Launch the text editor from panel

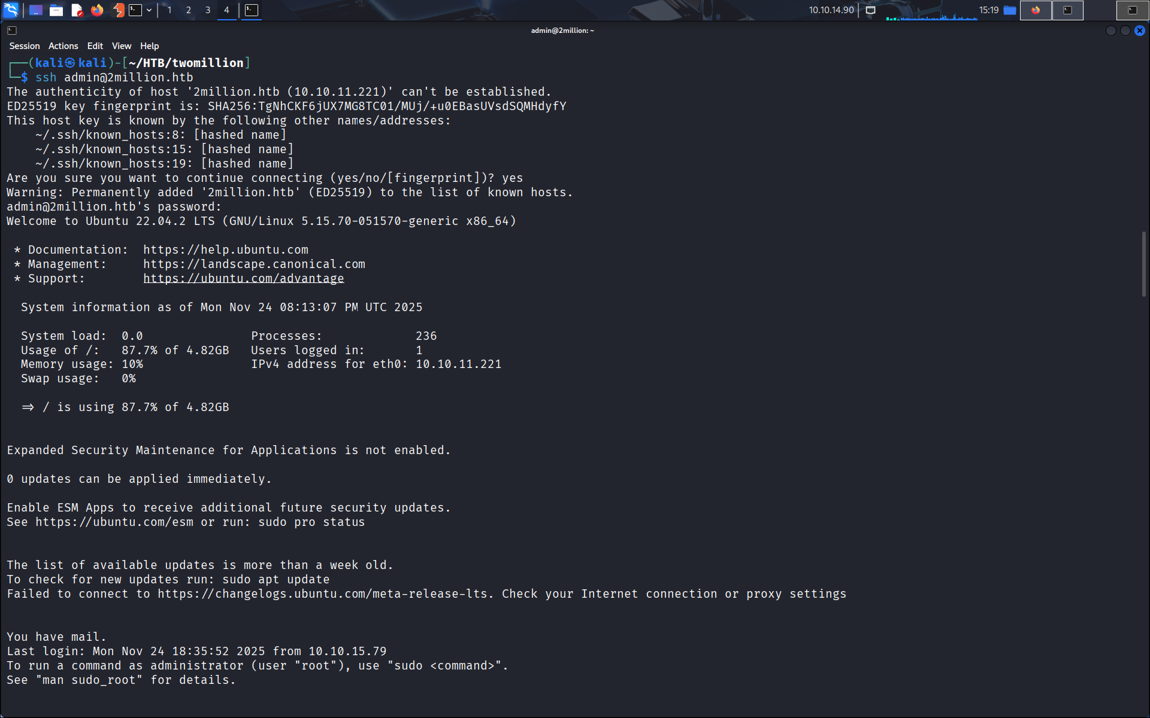point(77,10)
